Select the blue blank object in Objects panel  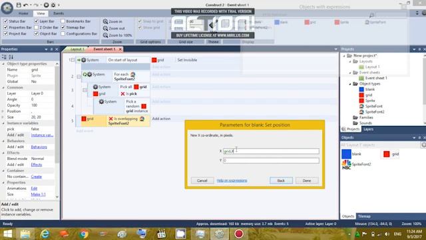(346, 154)
